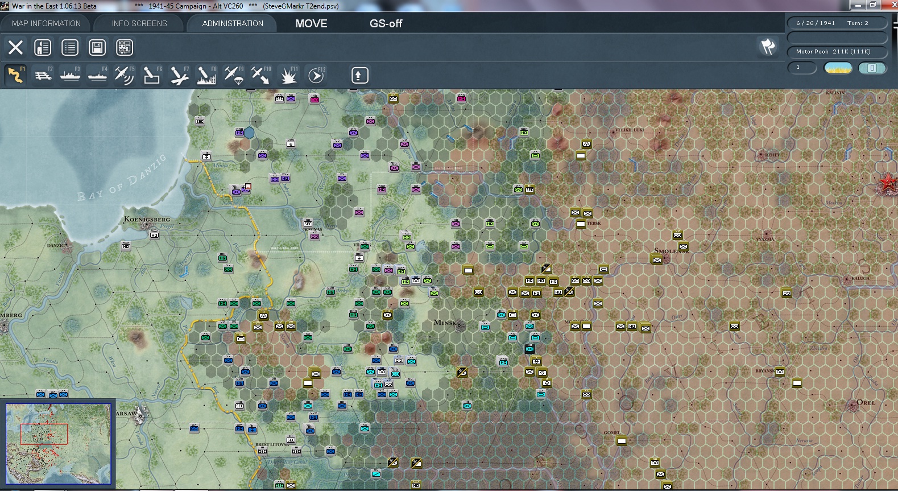Click the box showing 0 beside weather
The width and height of the screenshot is (898, 491).
[x=872, y=68]
